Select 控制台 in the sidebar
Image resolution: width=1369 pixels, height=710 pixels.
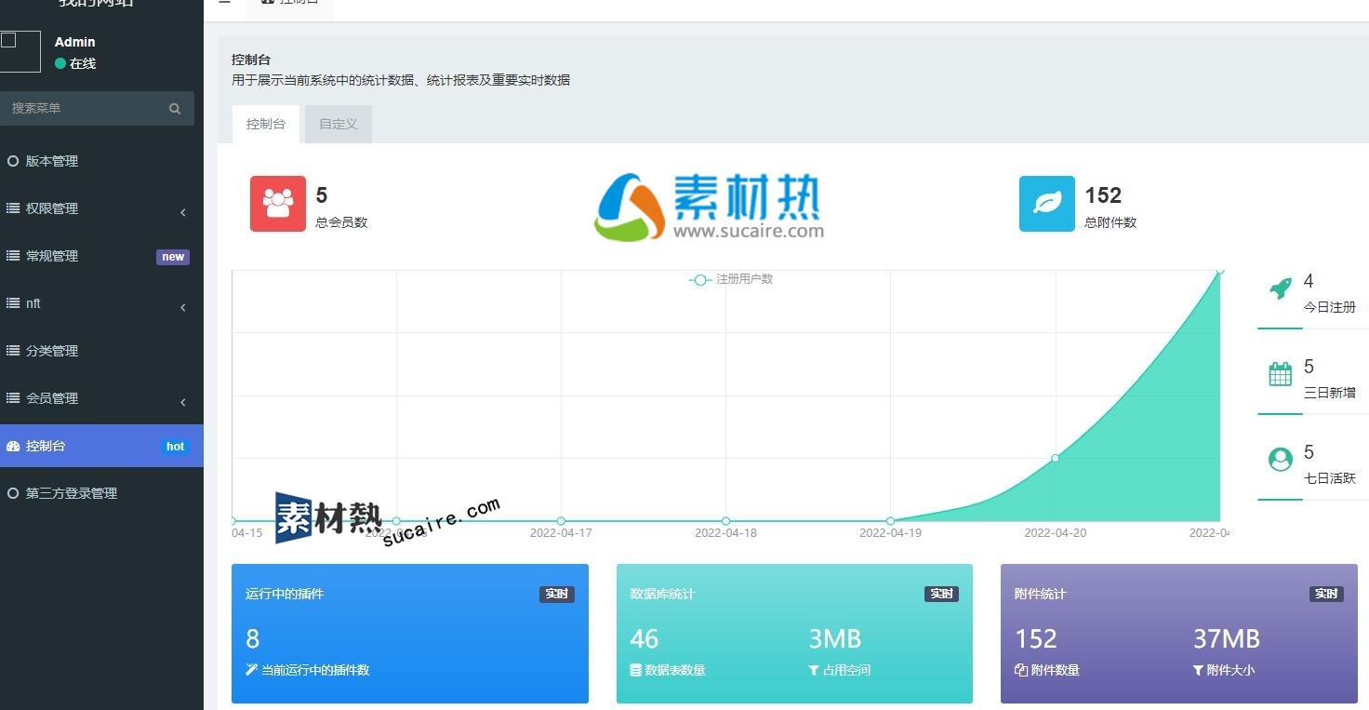(101, 446)
